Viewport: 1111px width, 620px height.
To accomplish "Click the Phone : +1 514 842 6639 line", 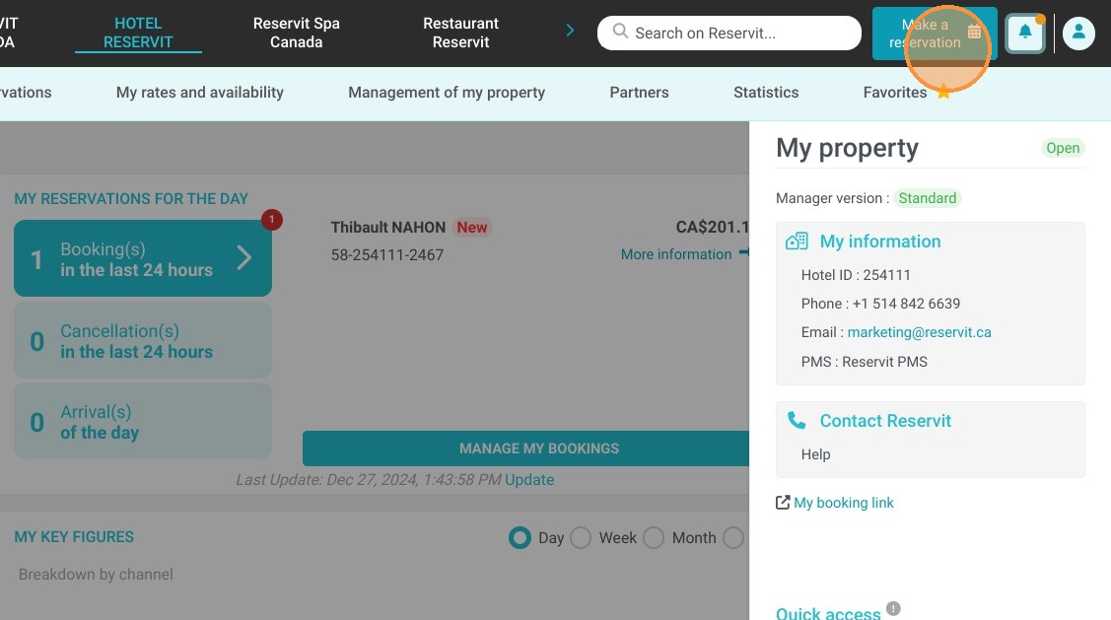I will 880,304.
